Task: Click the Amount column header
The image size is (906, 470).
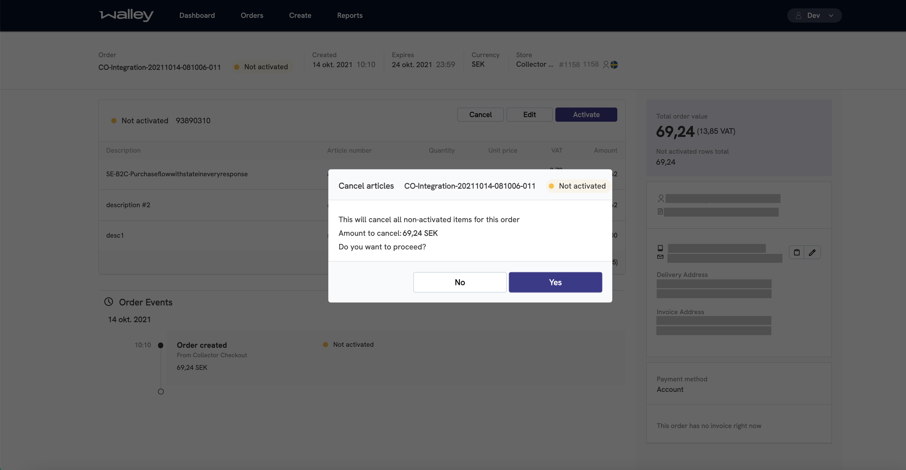Action: point(605,151)
